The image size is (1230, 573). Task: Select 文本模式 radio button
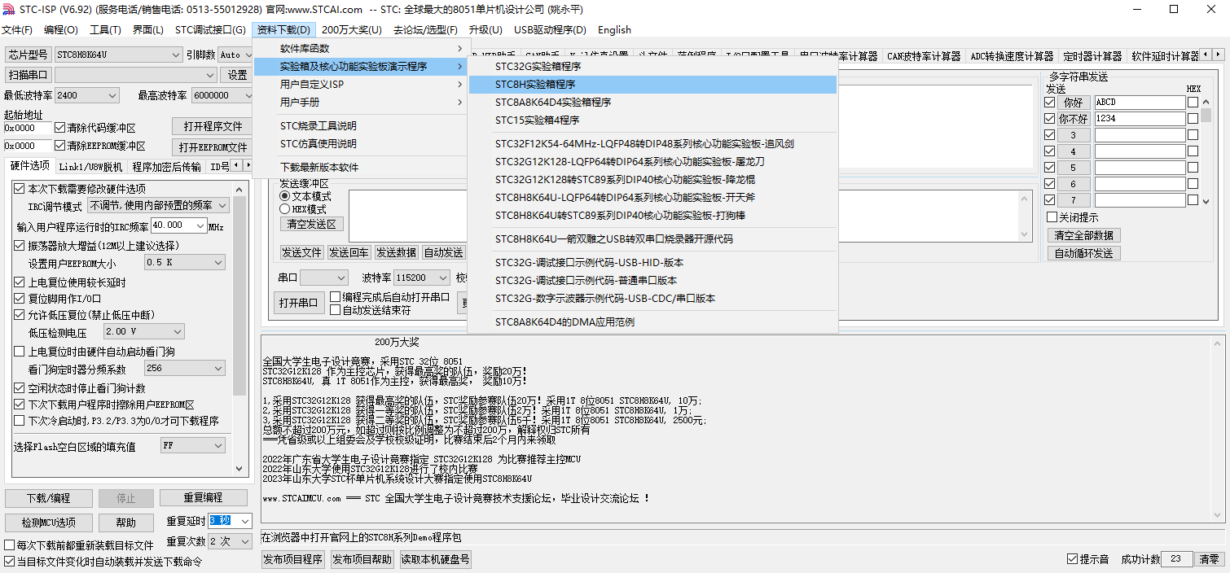(284, 196)
